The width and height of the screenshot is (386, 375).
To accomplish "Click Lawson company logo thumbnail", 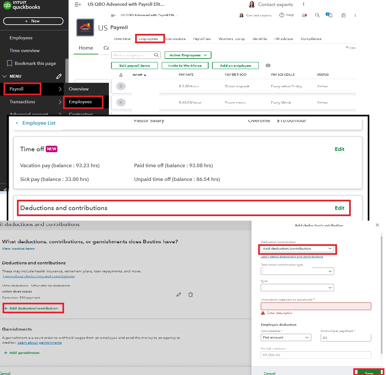I will 85,27.
